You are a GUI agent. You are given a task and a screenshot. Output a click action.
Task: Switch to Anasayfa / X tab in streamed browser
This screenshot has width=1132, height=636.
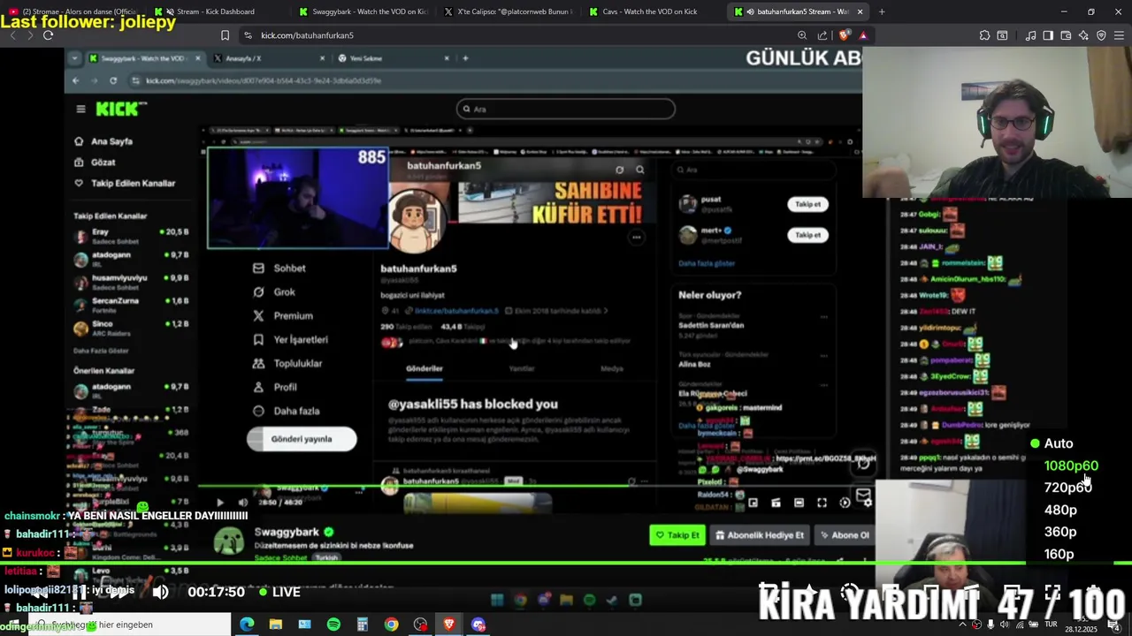coord(270,58)
